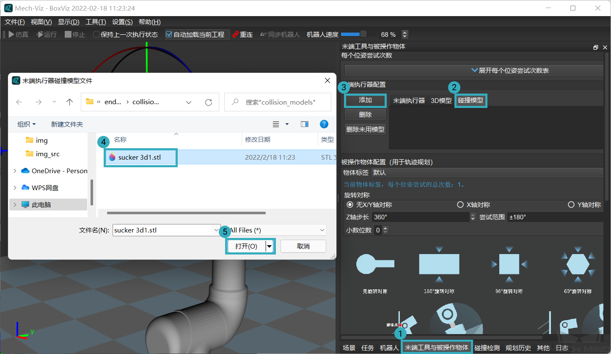Viewport: 611px width, 354px height.
Task: Select the 90°旋转对称 square shape
Action: pos(509,264)
